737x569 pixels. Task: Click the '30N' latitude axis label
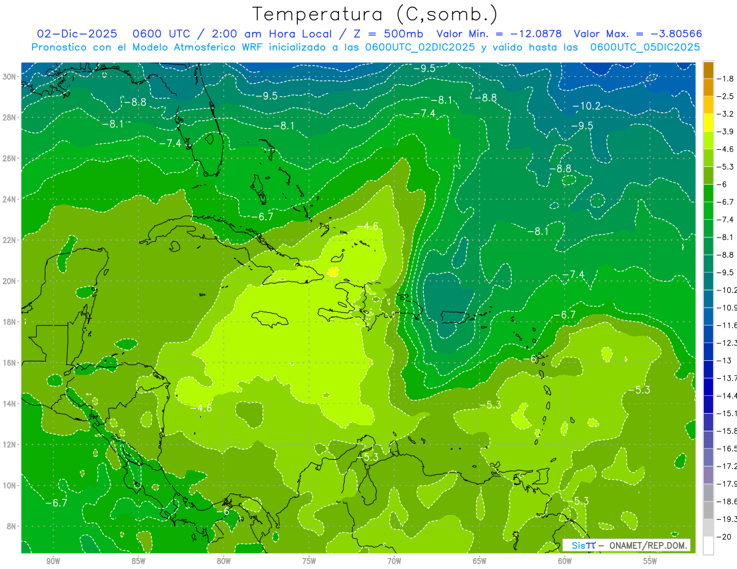click(10, 77)
